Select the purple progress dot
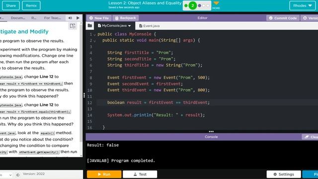 coord(200,5)
